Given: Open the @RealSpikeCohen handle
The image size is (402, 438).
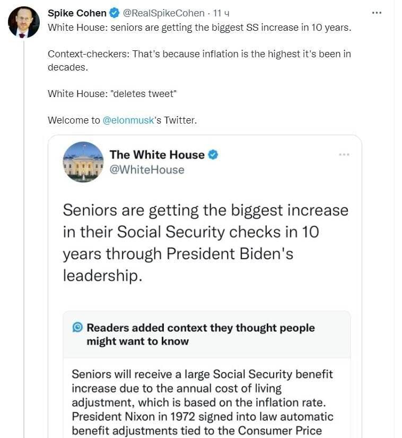Looking at the screenshot, I should (x=163, y=13).
